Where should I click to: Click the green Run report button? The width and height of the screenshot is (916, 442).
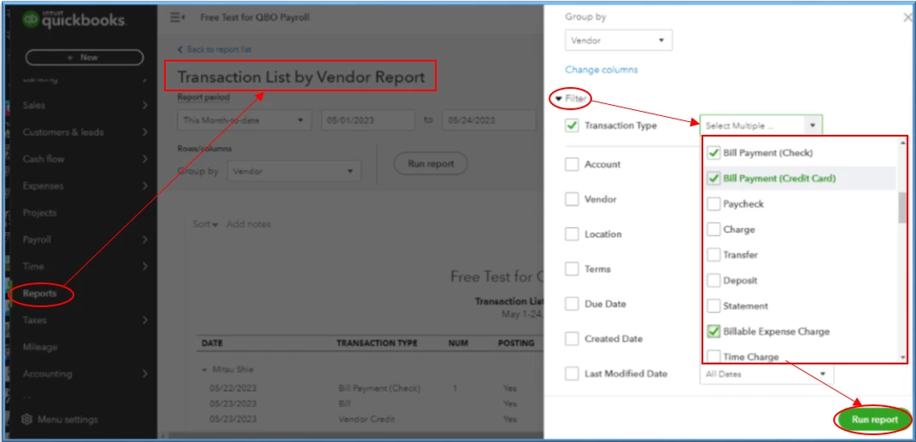point(874,420)
